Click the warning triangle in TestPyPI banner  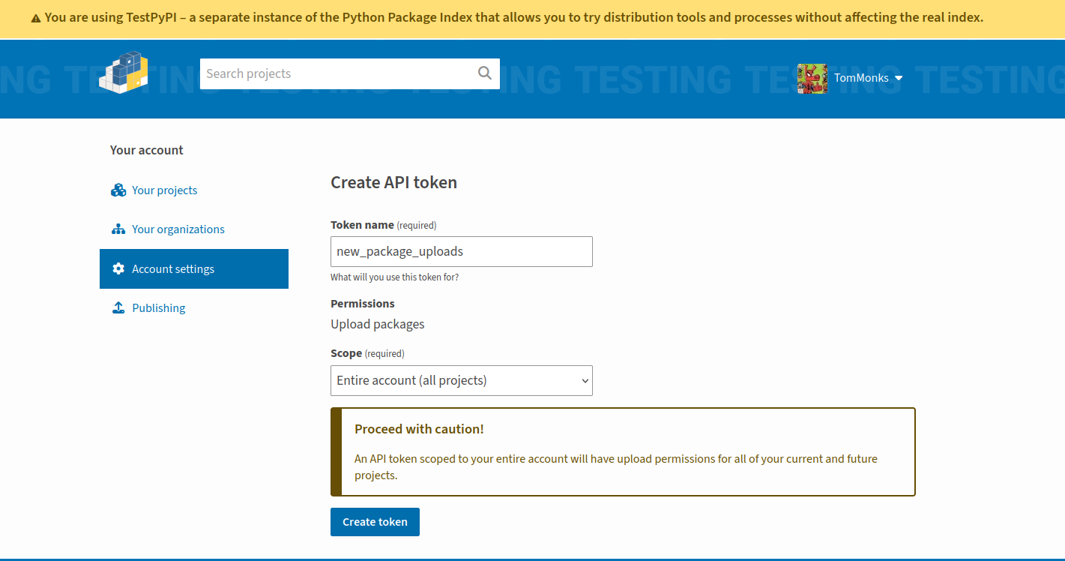click(x=36, y=18)
